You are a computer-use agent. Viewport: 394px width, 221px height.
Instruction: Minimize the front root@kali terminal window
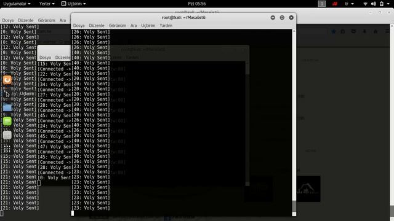(x=273, y=18)
